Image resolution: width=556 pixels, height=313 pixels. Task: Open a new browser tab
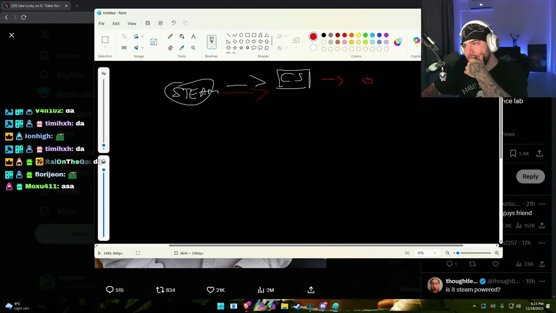[77, 6]
